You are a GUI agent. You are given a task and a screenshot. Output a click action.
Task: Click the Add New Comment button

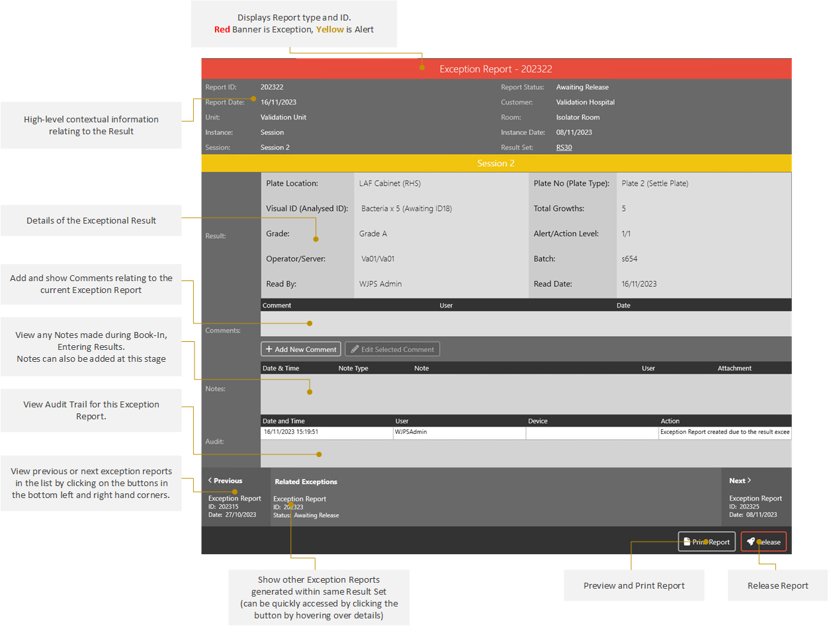pyautogui.click(x=301, y=349)
